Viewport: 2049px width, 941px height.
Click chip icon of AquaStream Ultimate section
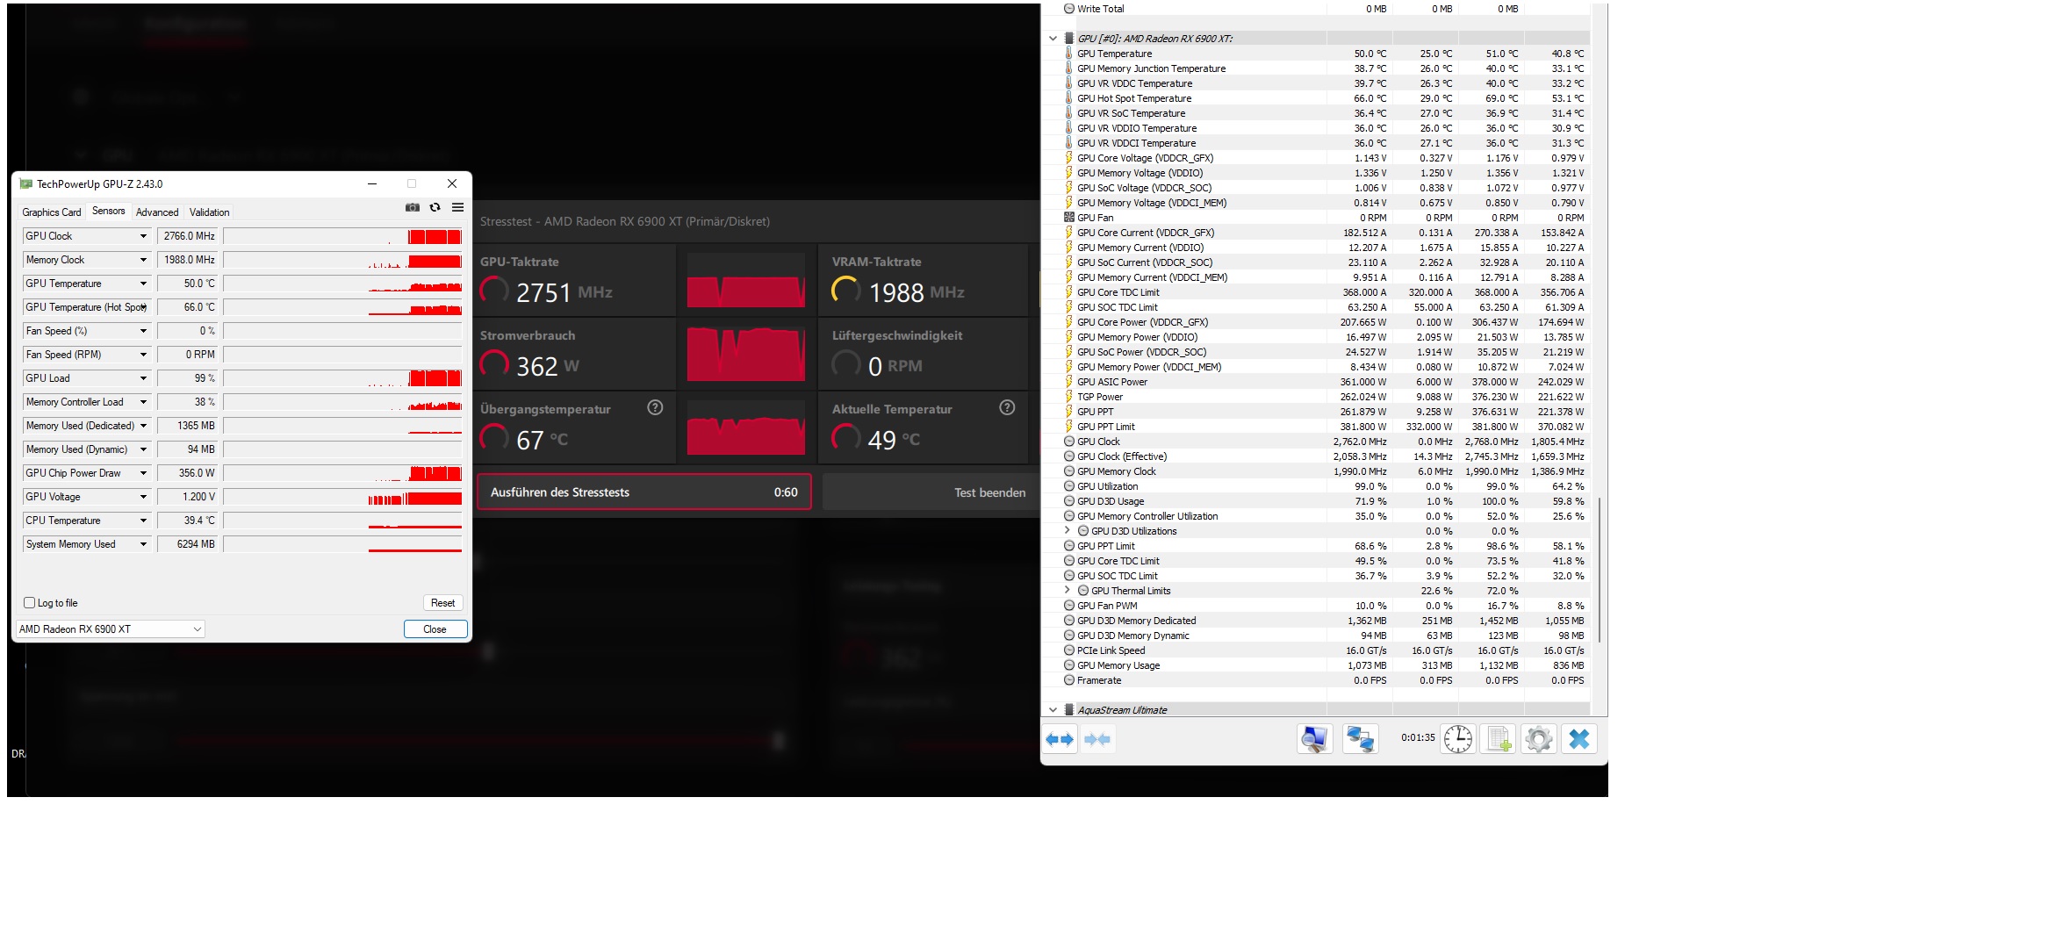(1068, 710)
